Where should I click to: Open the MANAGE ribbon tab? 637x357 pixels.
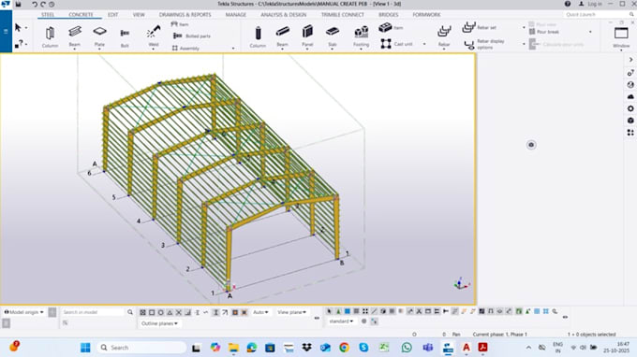(236, 15)
